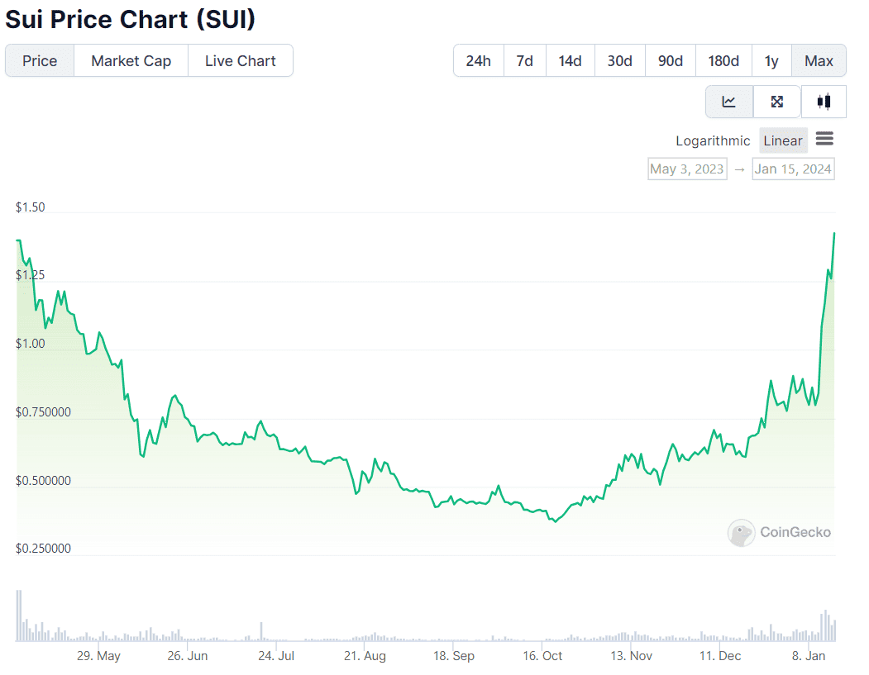Click the end date field Jan 15, 2024
The height and width of the screenshot is (675, 869).
click(793, 169)
